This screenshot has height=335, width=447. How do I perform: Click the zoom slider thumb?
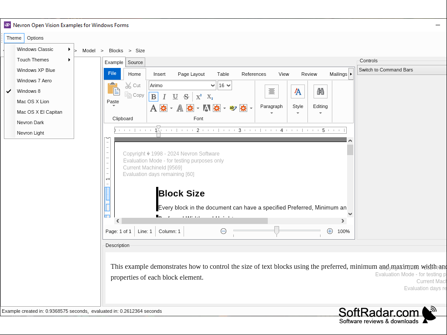(x=276, y=231)
